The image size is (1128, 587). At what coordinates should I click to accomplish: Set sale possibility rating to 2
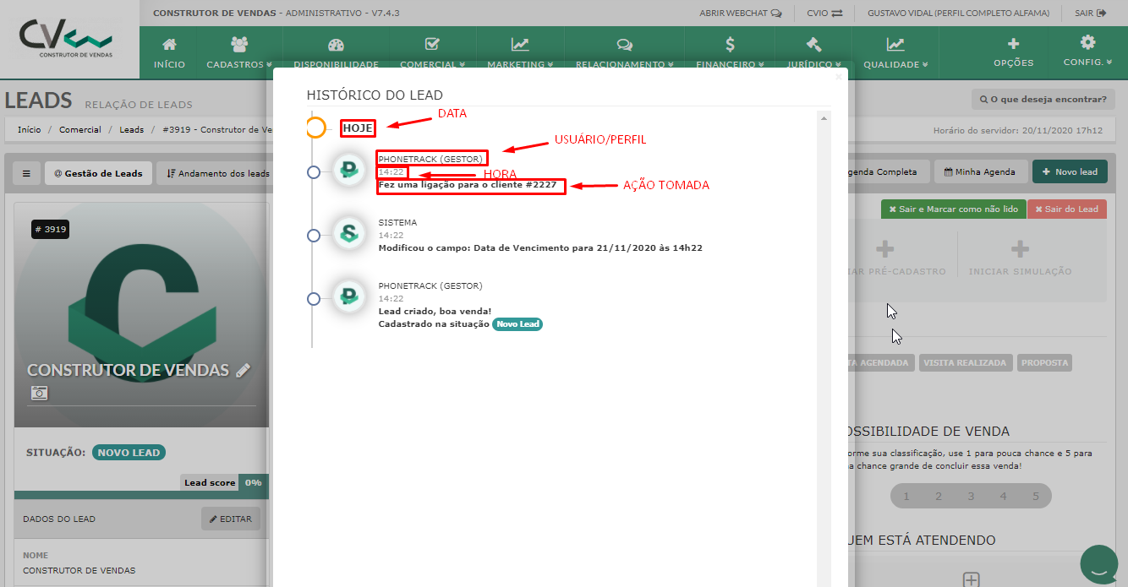pyautogui.click(x=939, y=496)
